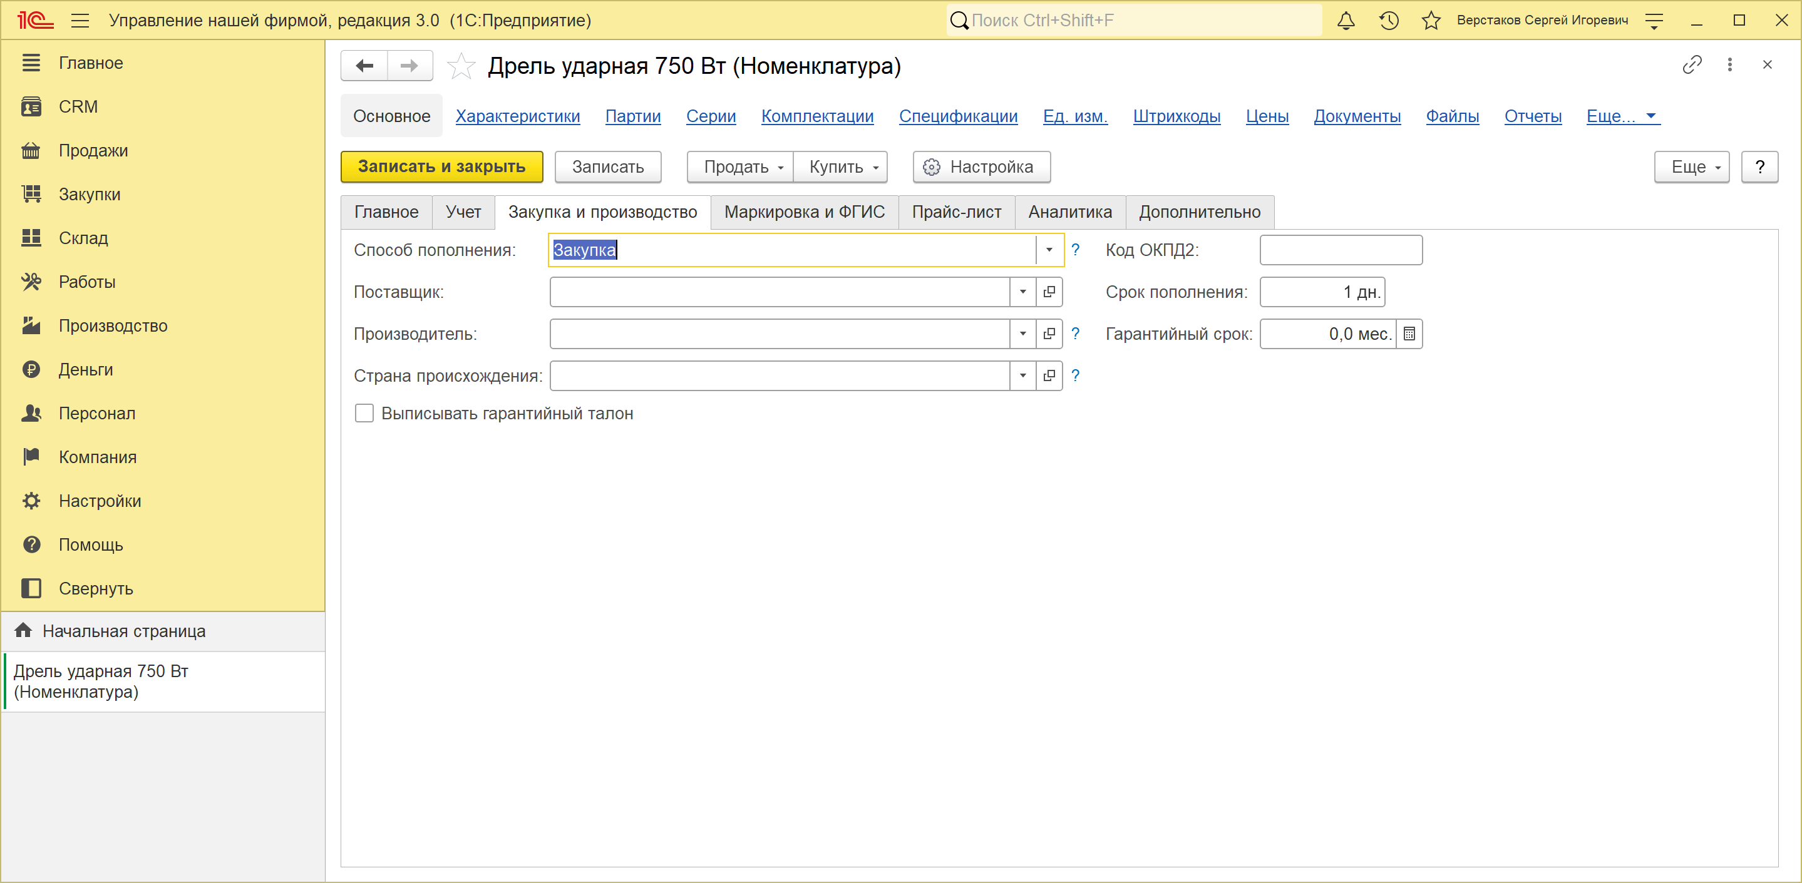
Task: Open history clock icon
Action: (1389, 20)
